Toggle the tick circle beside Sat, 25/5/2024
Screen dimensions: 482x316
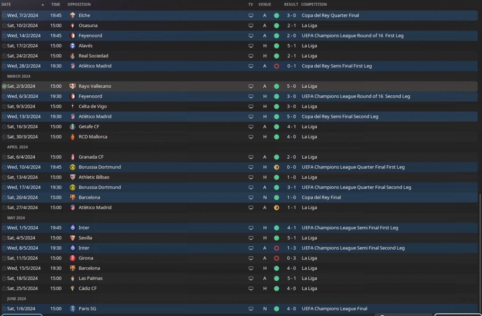pyautogui.click(x=4, y=289)
